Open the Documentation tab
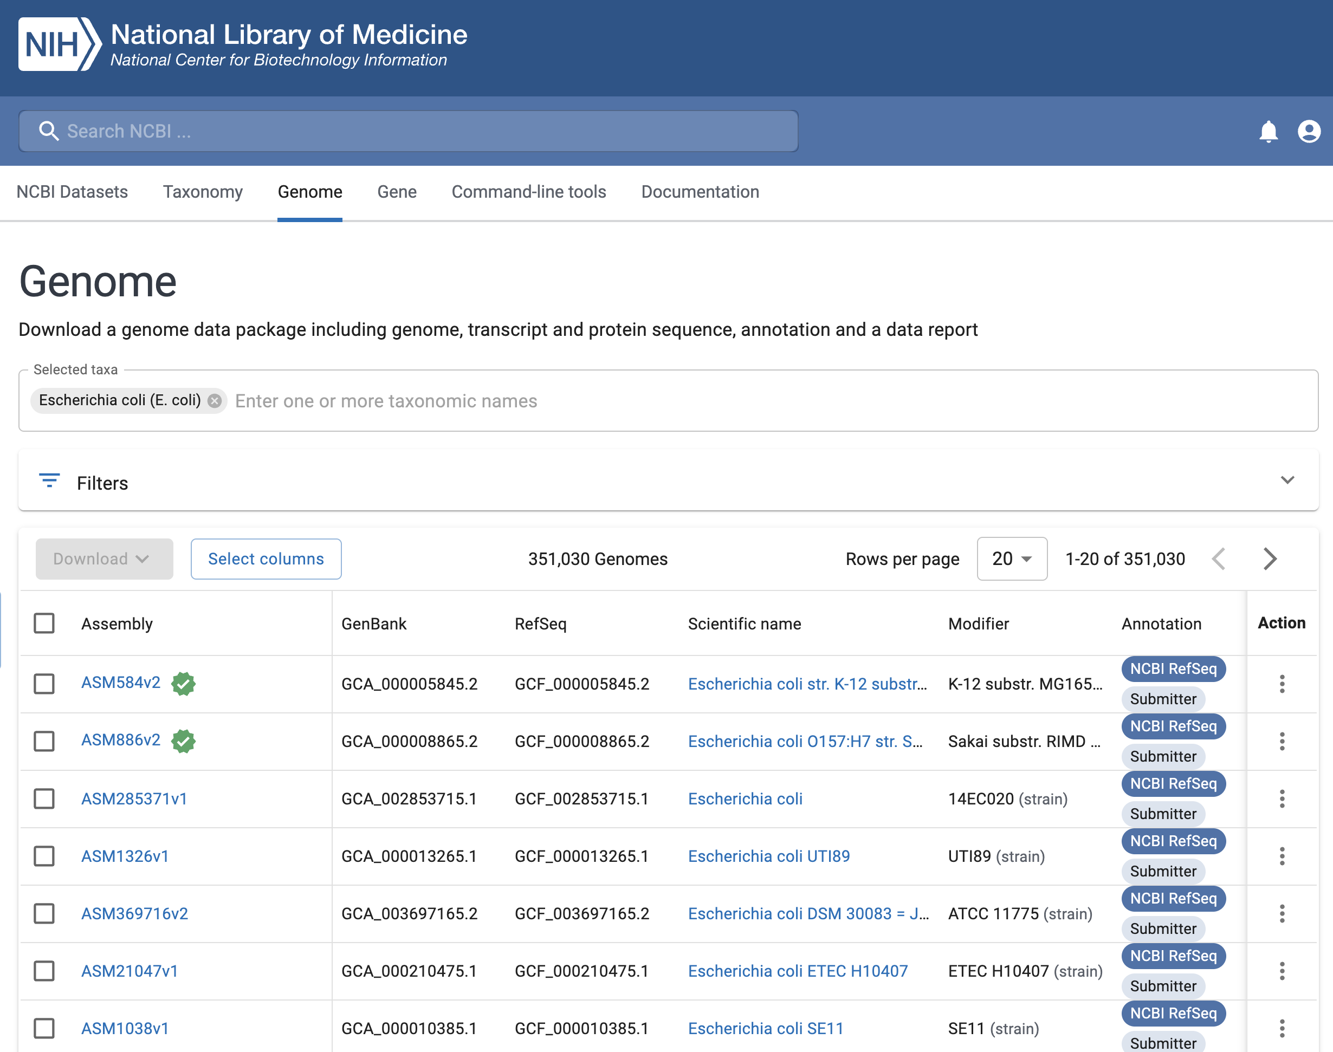1333x1052 pixels. click(700, 192)
